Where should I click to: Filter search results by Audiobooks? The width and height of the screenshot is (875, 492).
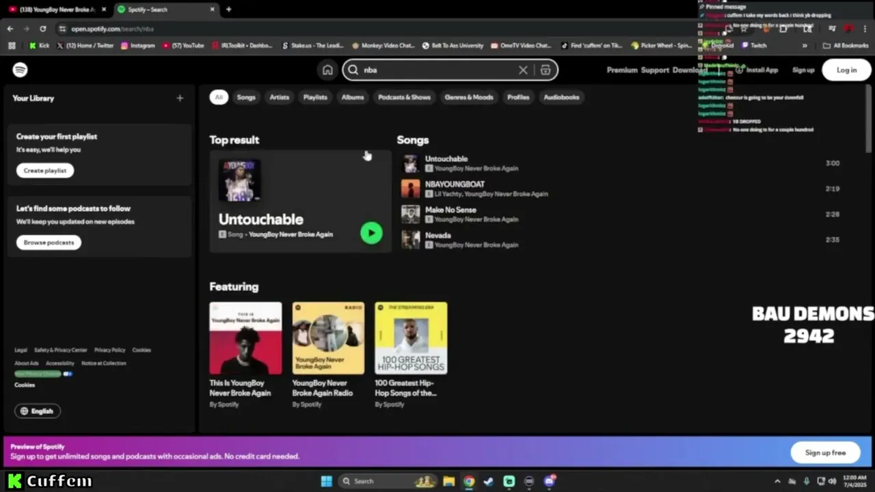[561, 97]
